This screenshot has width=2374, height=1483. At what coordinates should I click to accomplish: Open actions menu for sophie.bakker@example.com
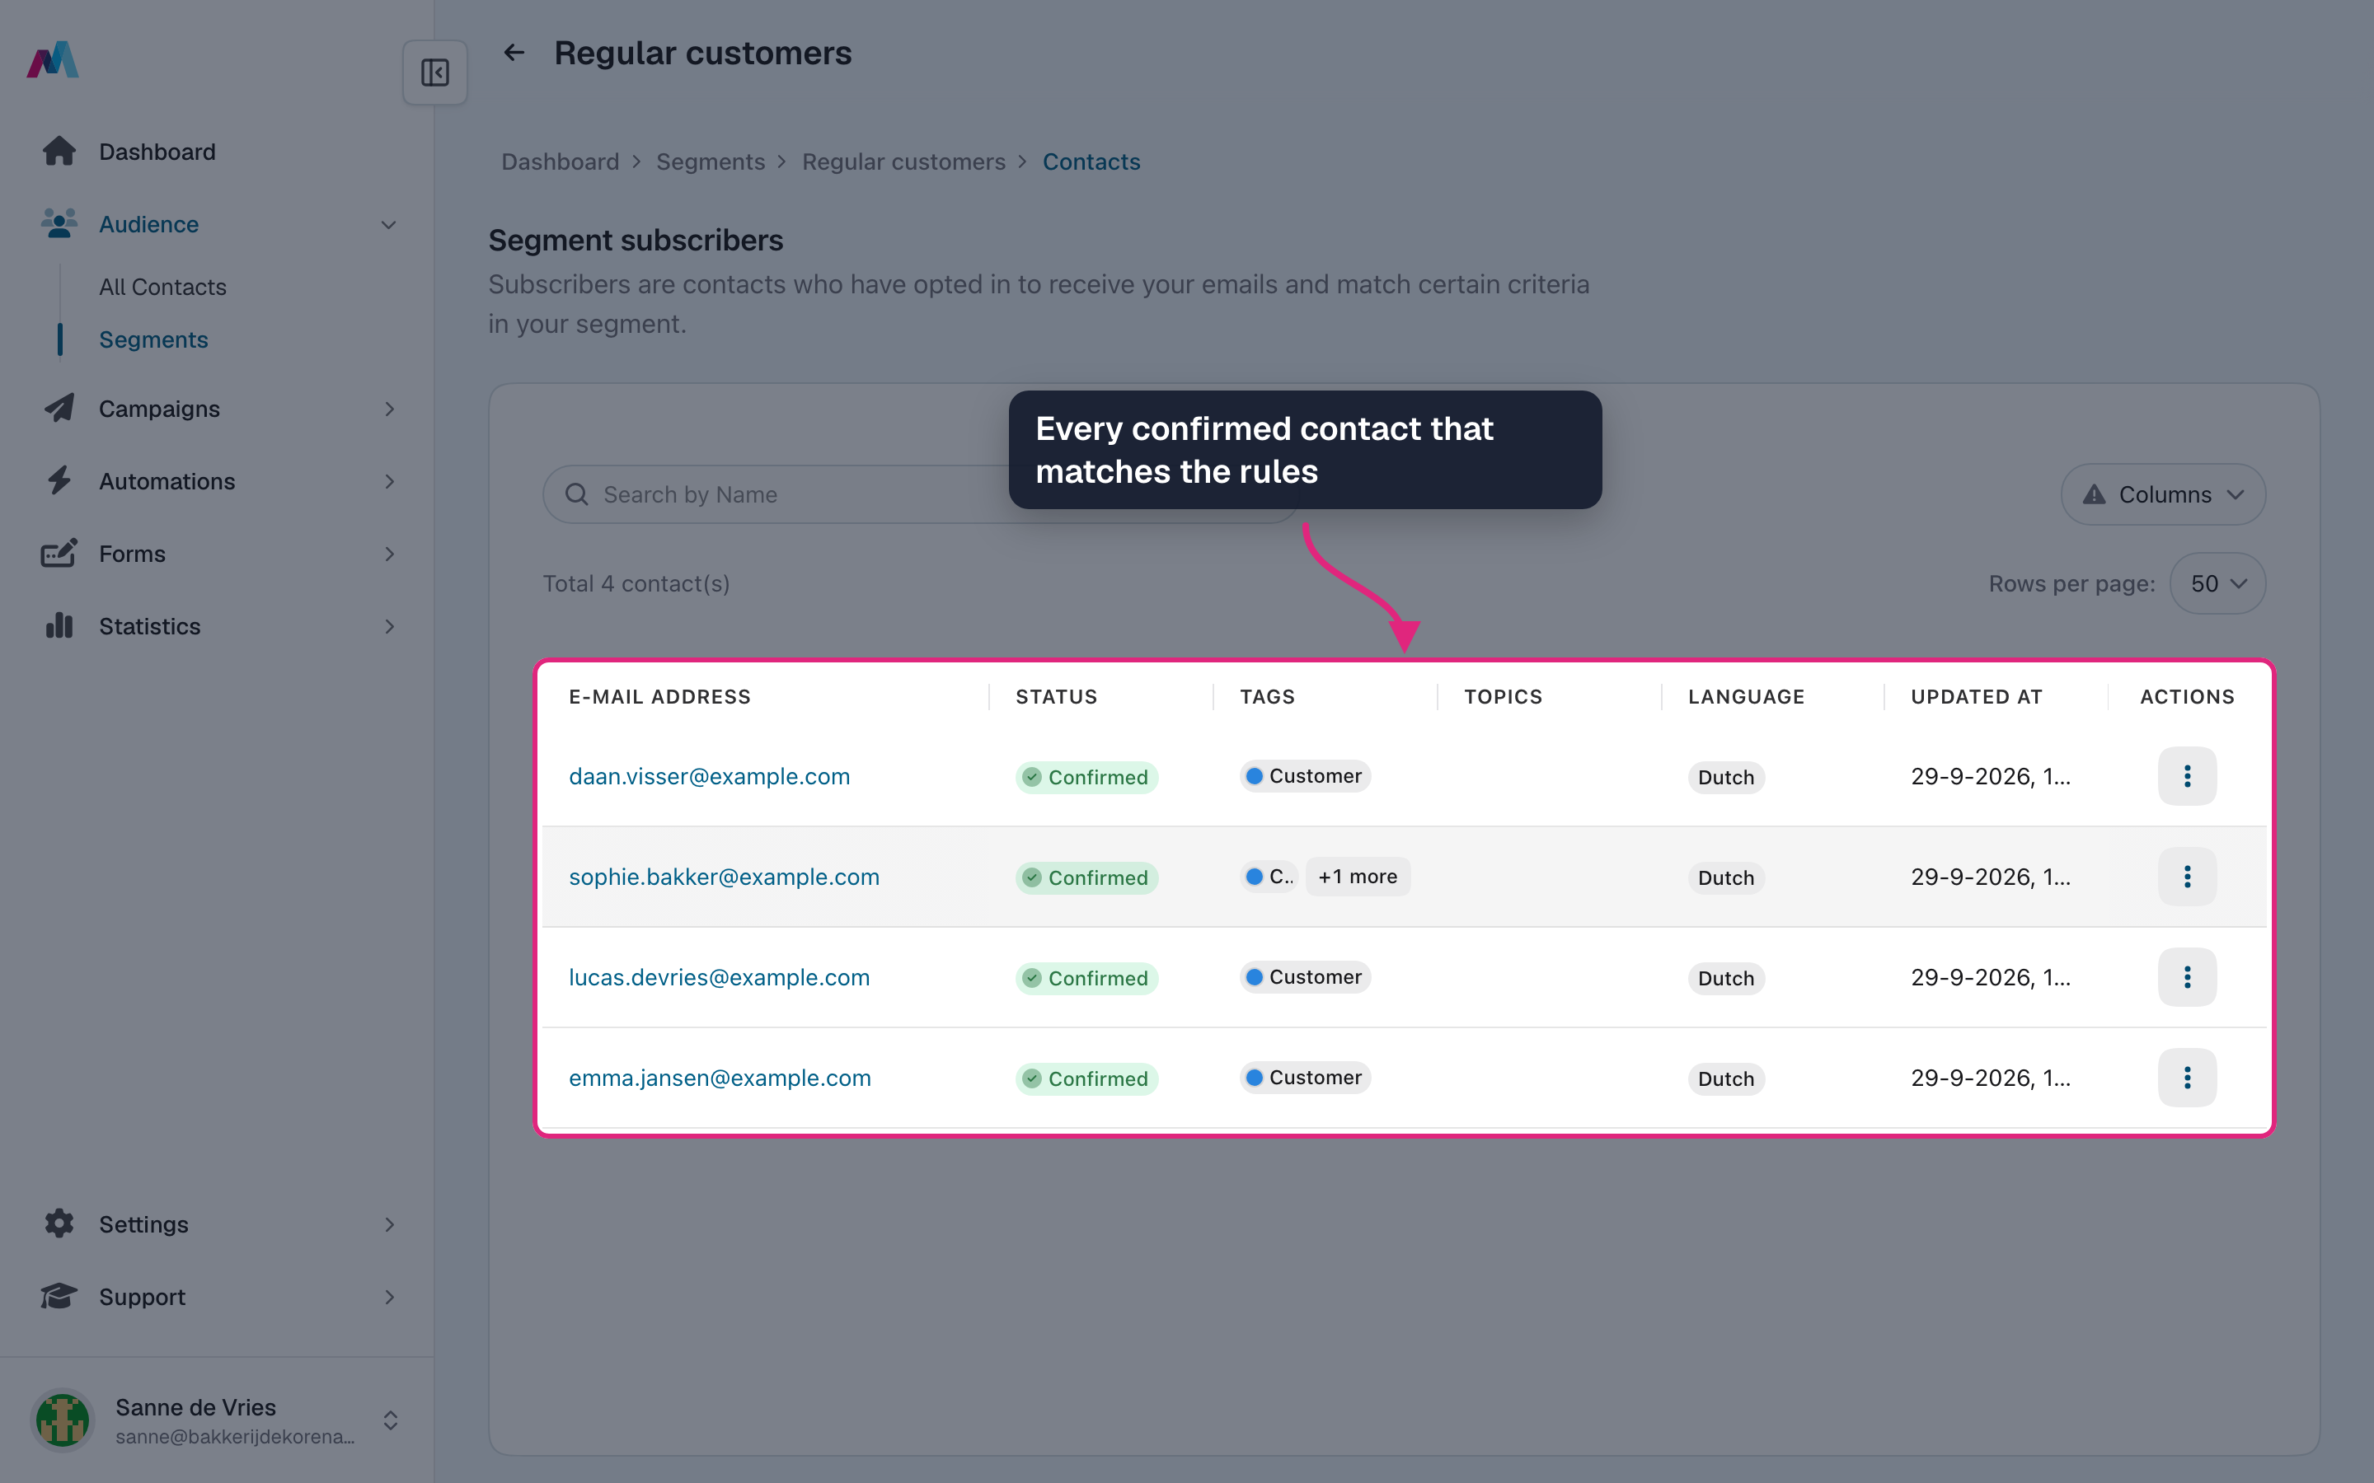click(2187, 877)
